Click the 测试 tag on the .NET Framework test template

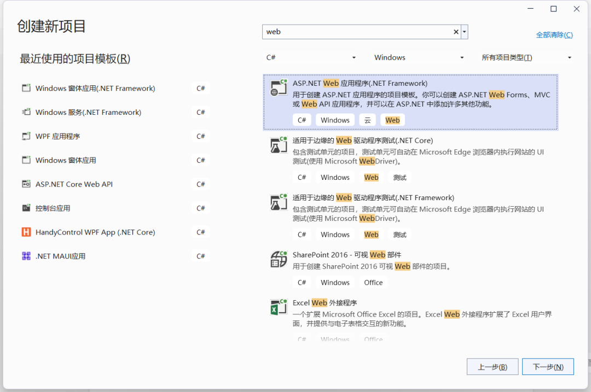click(399, 235)
